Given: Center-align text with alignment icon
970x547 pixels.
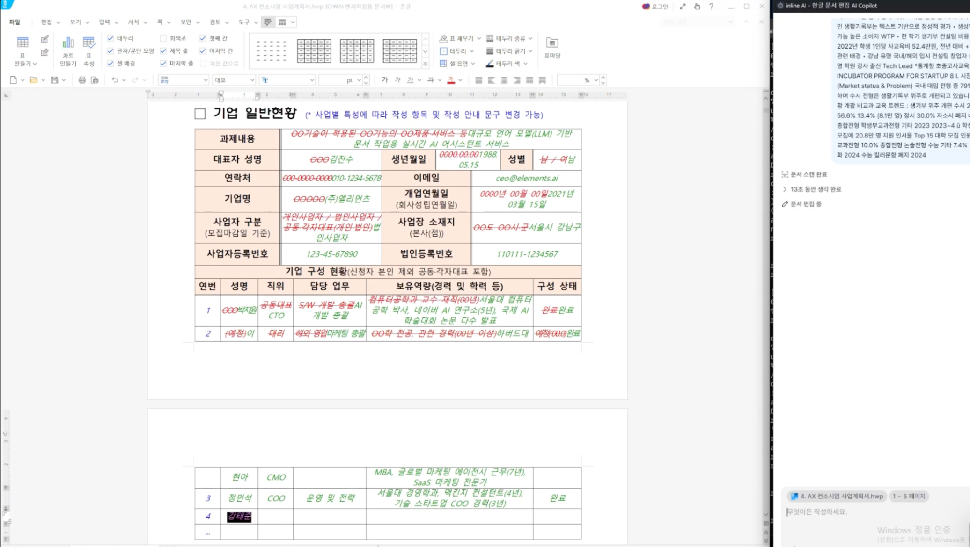Looking at the screenshot, I should [504, 80].
